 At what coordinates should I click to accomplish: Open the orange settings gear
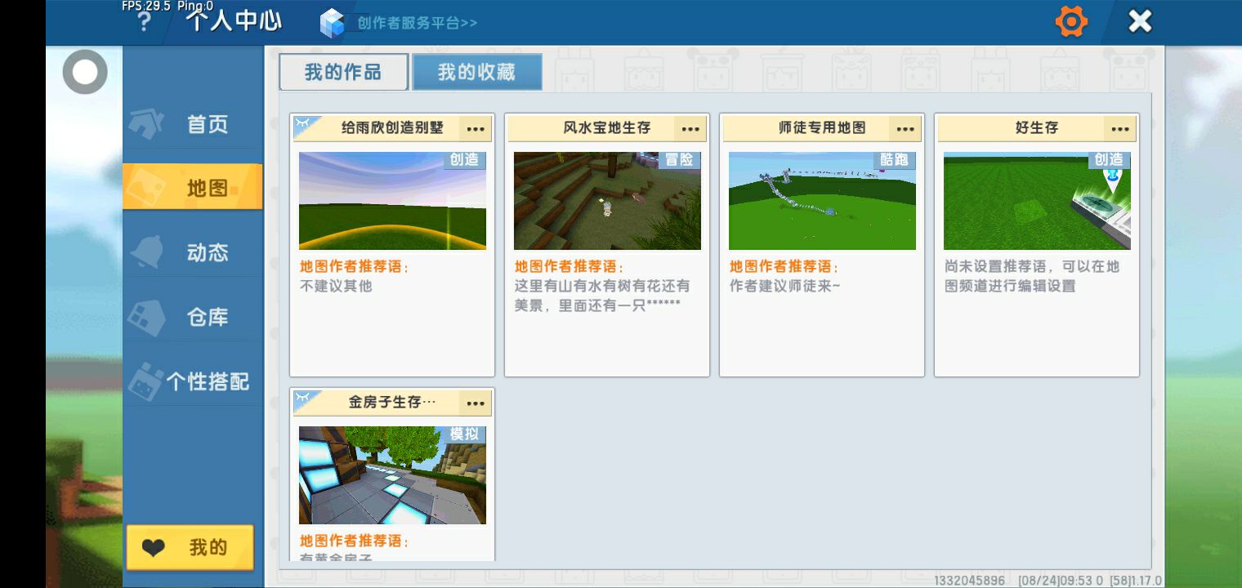tap(1070, 22)
